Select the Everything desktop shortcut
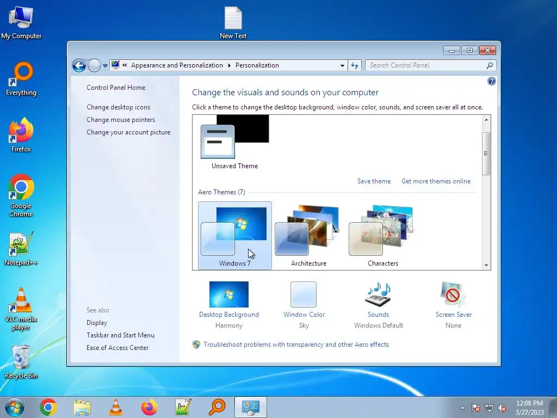This screenshot has width=557, height=418. tap(21, 79)
